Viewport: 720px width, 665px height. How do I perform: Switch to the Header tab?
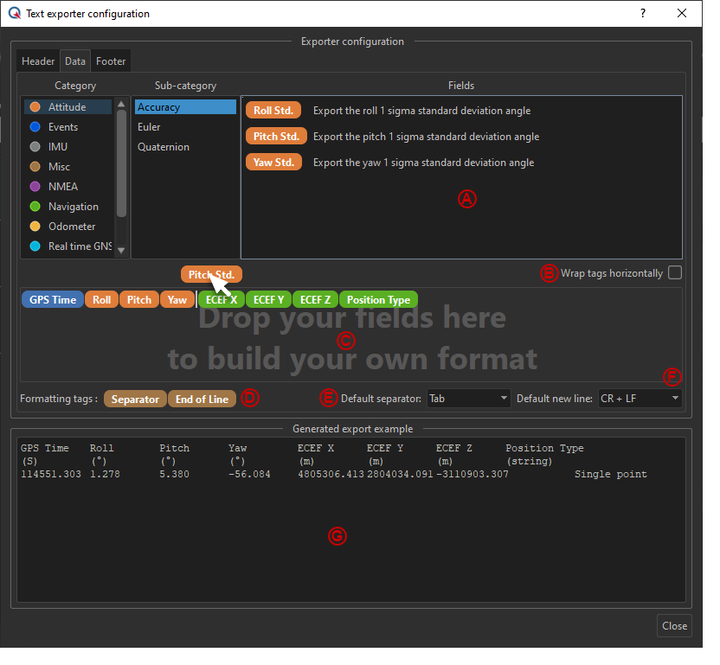39,61
